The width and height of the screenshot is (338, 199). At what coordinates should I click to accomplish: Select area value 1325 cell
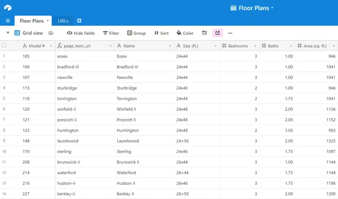[316, 141]
